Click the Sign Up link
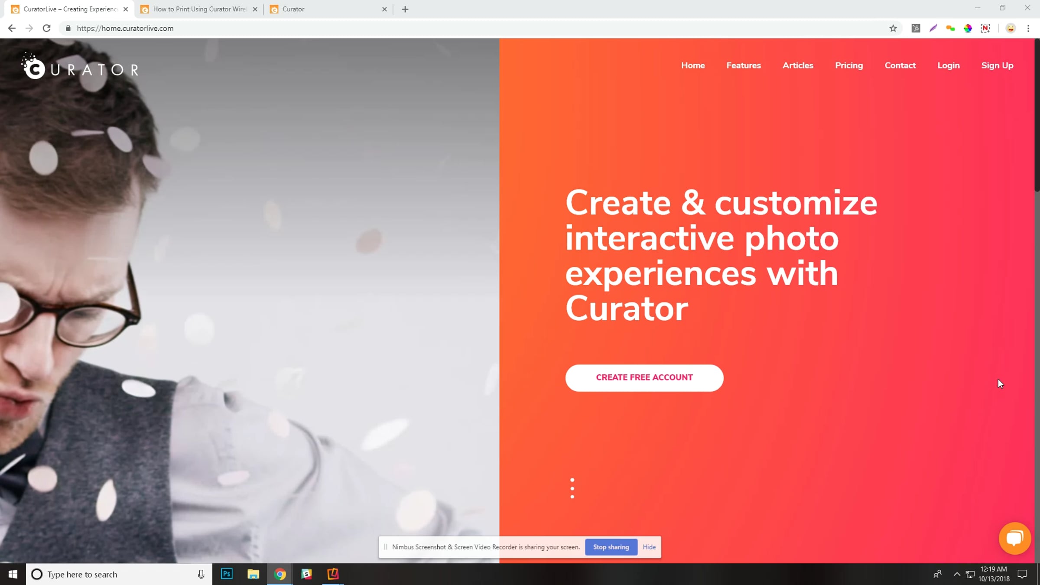Screen dimensions: 1040x585 997,65
